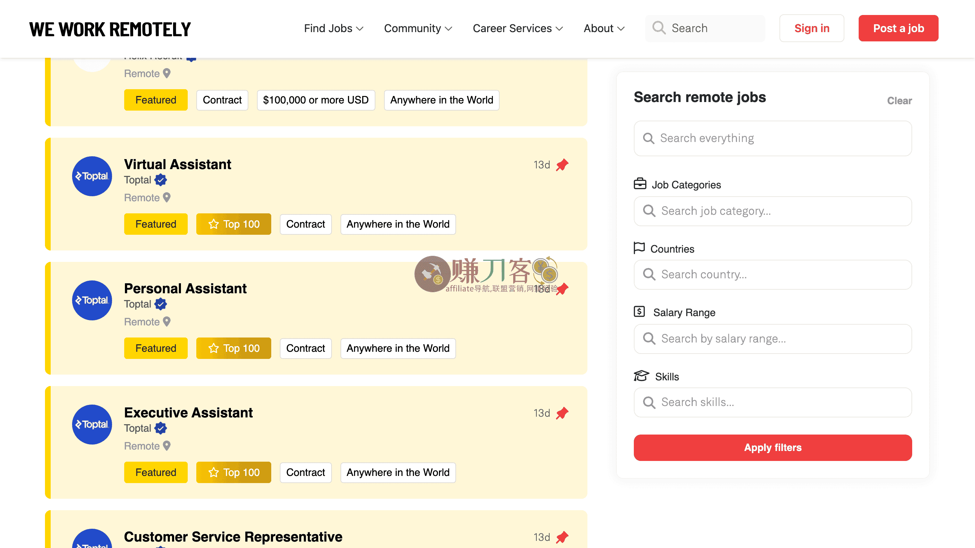Viewport: 975px width, 548px height.
Task: Click the Job Categories briefcase icon
Action: [640, 183]
